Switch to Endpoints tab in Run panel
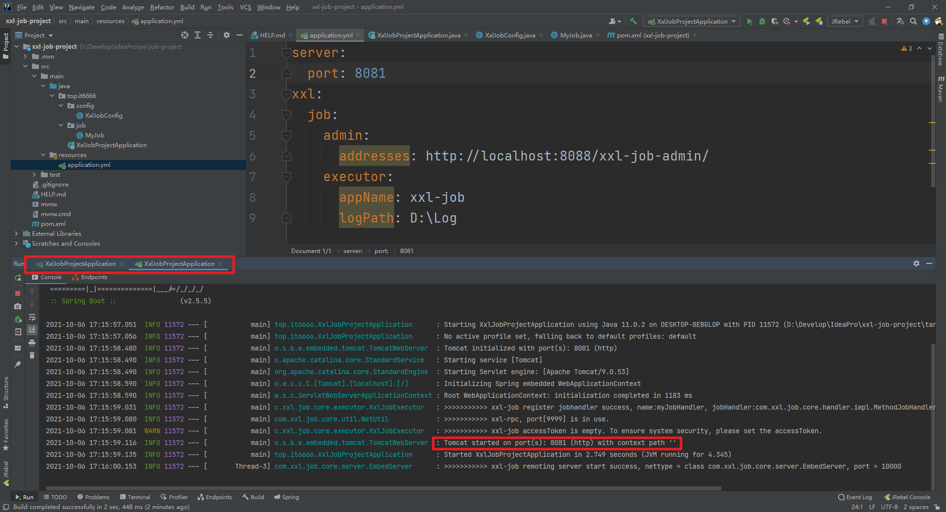Screen dimensions: 946x512 90,277
